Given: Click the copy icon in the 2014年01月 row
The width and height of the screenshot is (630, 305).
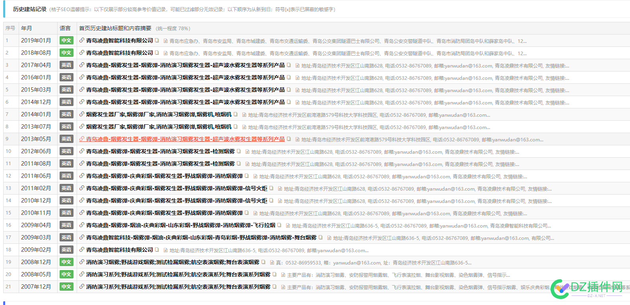Looking at the screenshot, I should (236, 114).
